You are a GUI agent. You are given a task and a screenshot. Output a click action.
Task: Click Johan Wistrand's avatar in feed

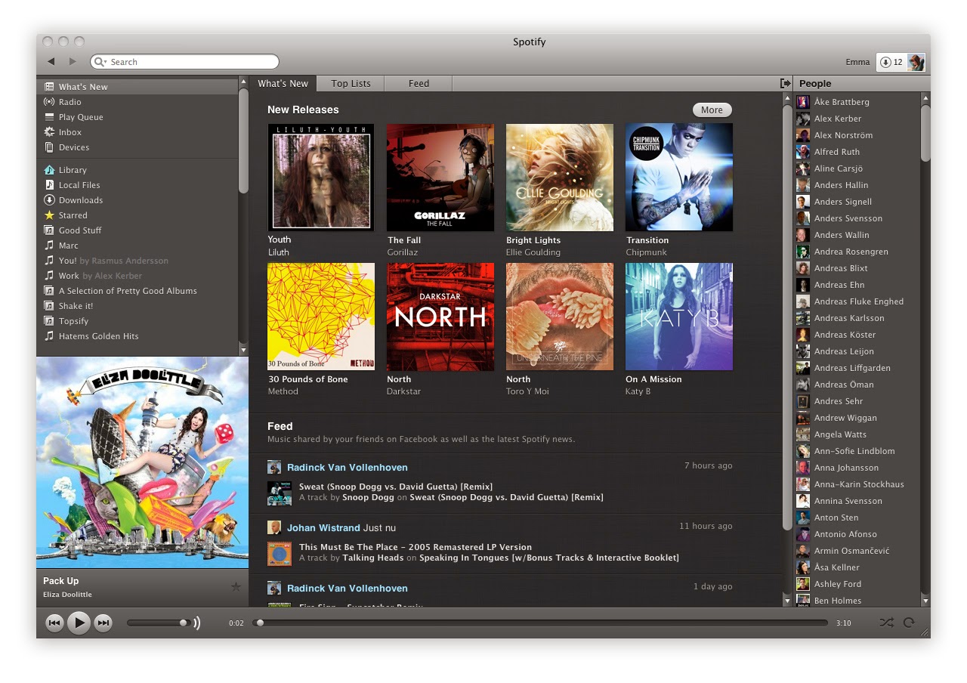[274, 527]
